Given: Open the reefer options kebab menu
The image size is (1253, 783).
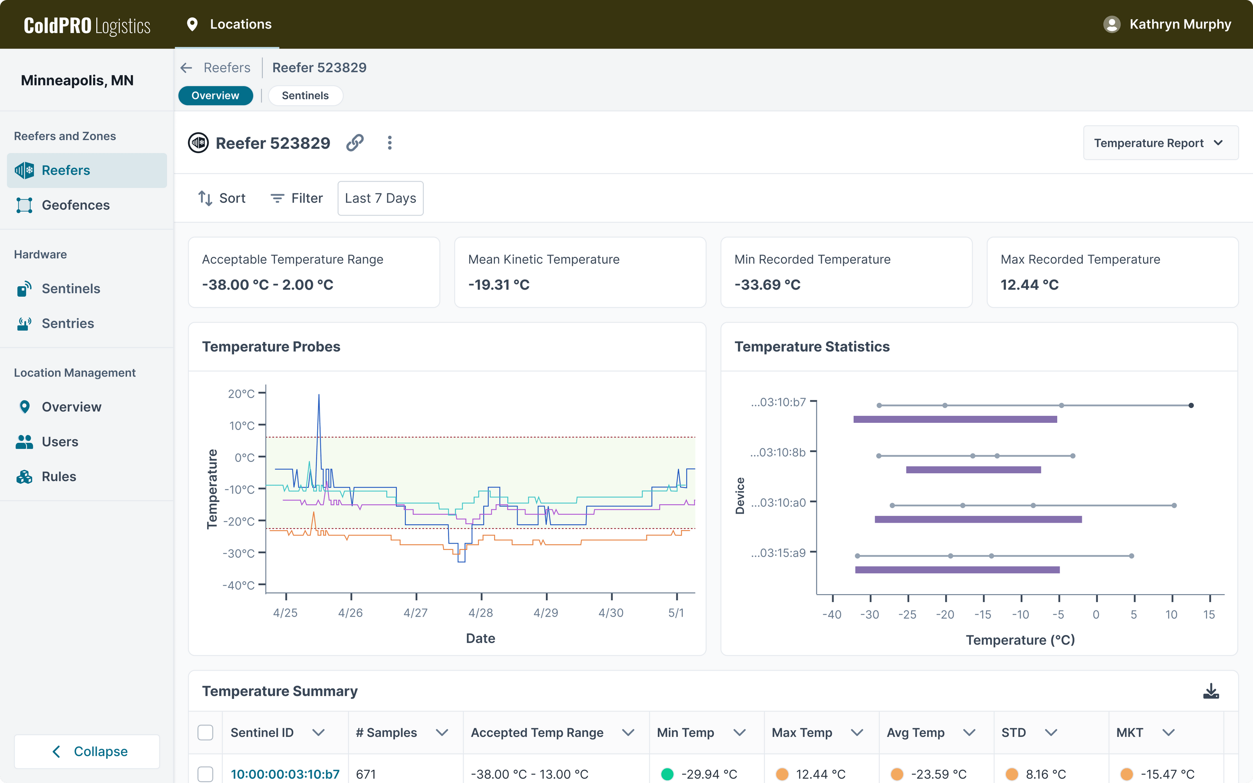Looking at the screenshot, I should click(389, 143).
